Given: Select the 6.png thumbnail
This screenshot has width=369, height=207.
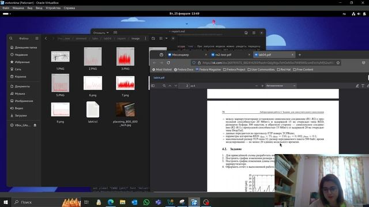Looking at the screenshot, I should 93,83.
